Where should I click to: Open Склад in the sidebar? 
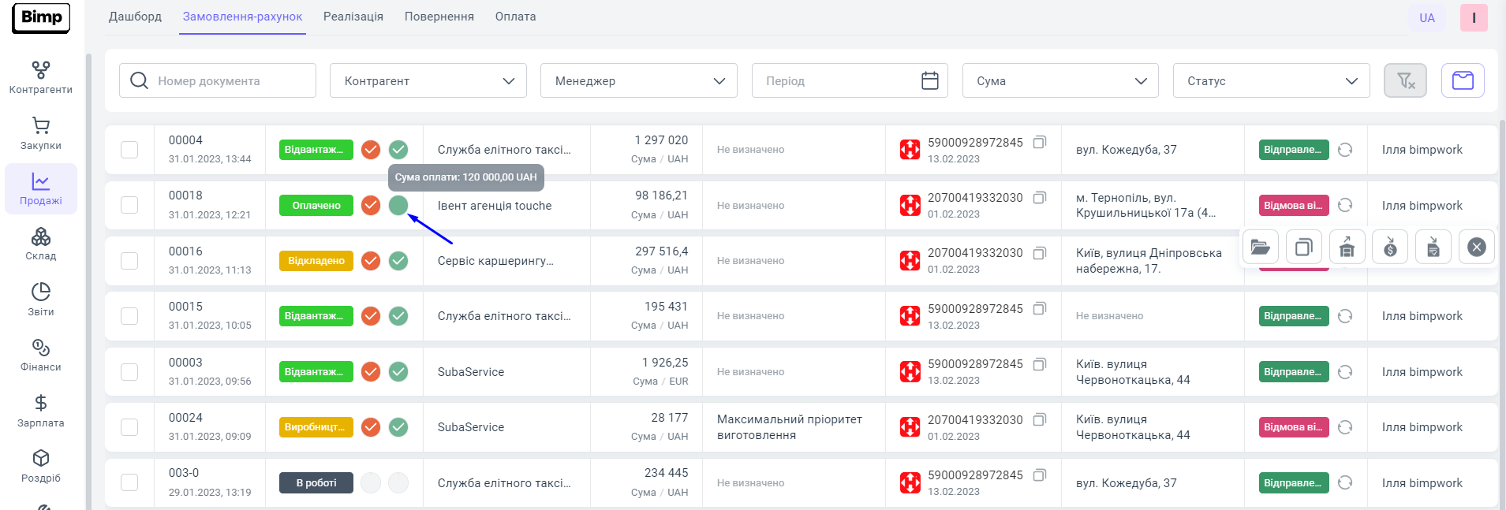tap(41, 244)
